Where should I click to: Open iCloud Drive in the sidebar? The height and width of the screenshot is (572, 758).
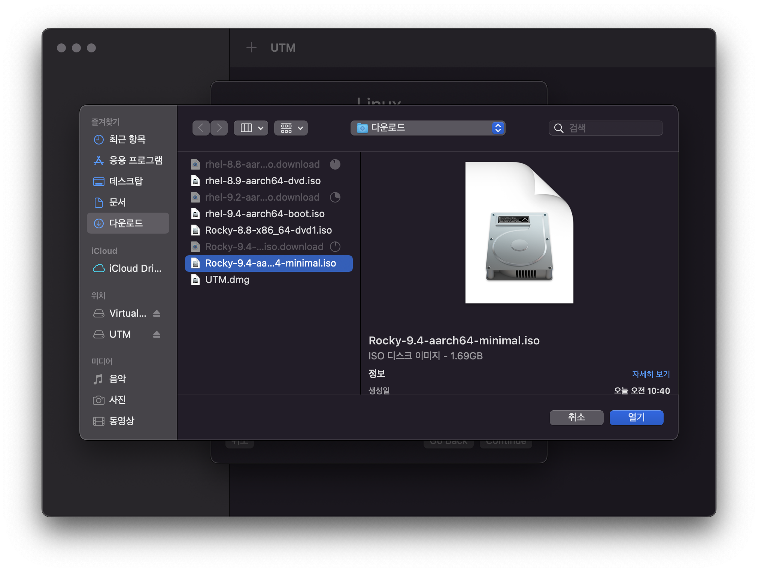point(128,268)
